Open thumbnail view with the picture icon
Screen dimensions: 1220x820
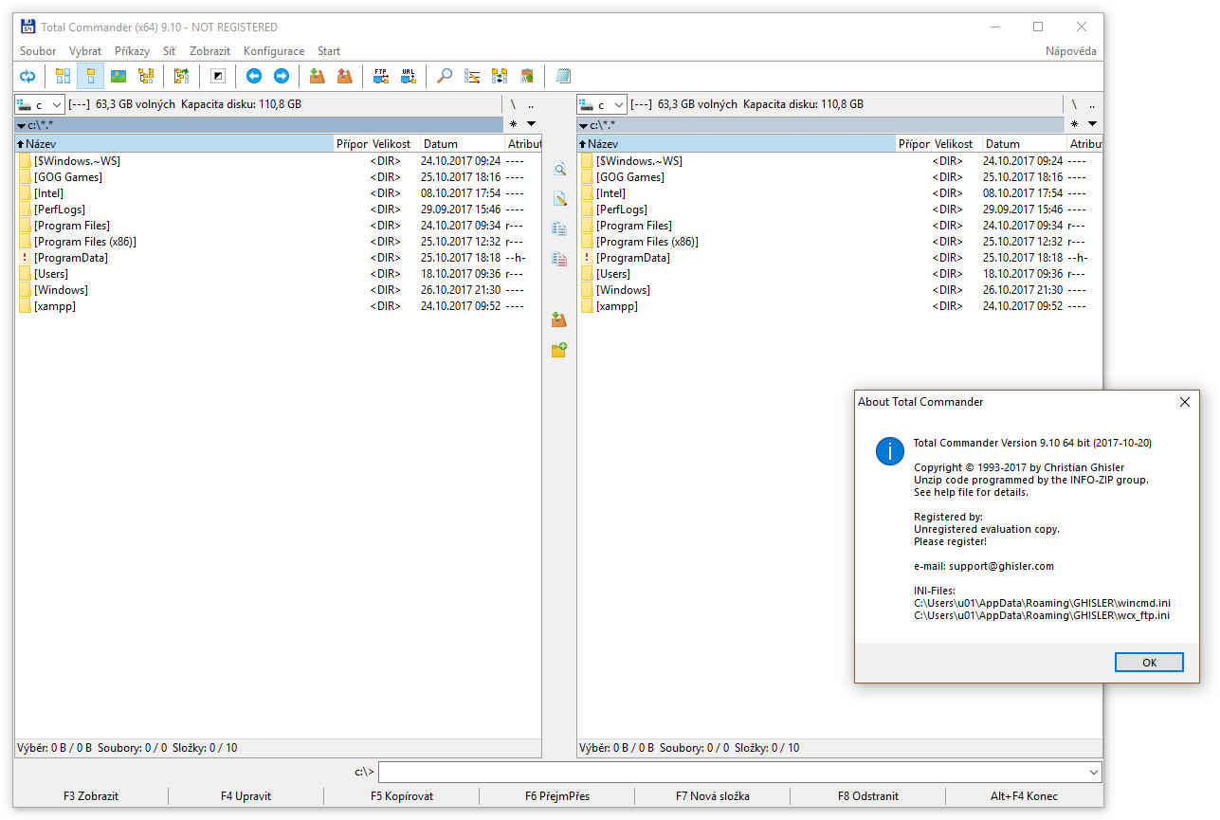click(x=118, y=76)
